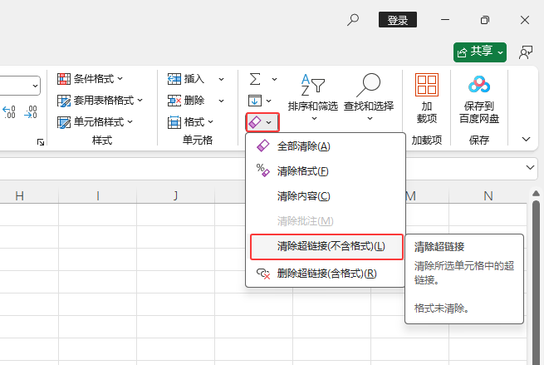Click the increase decimal places icon
The image size is (544, 365).
9,111
